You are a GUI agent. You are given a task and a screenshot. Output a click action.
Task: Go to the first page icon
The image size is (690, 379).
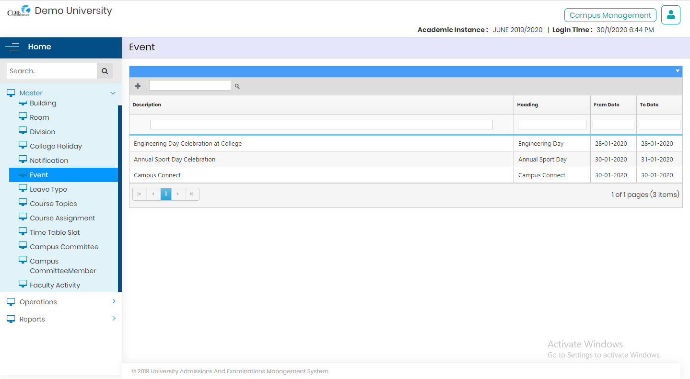[139, 194]
